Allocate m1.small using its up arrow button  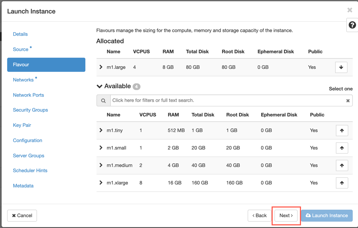pyautogui.click(x=342, y=148)
